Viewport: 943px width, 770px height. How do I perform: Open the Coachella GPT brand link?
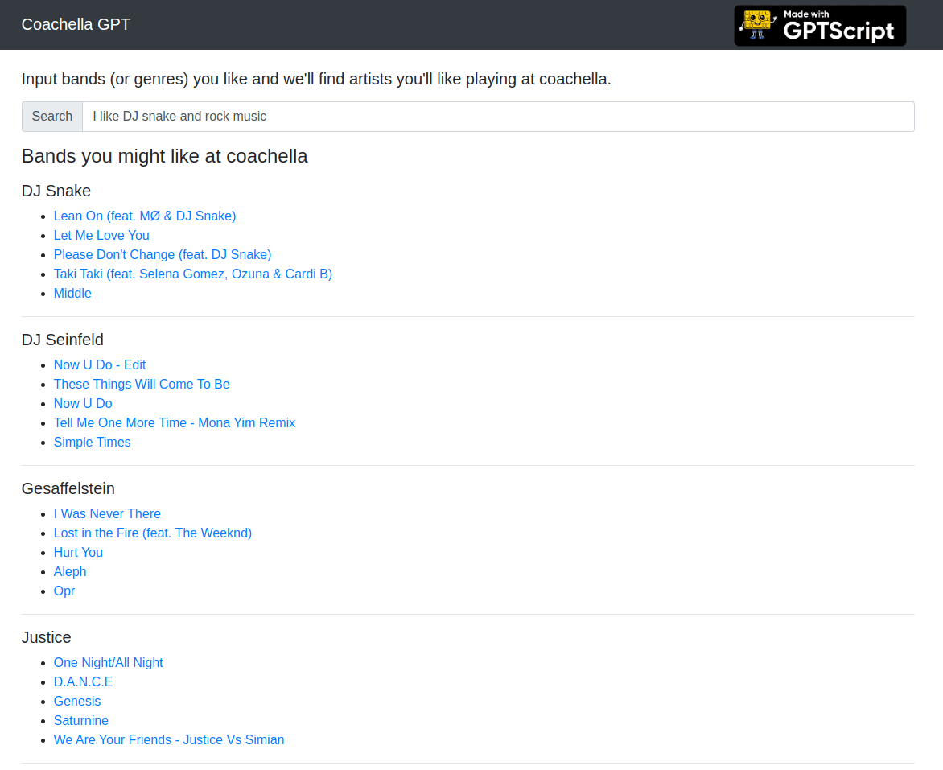click(76, 24)
